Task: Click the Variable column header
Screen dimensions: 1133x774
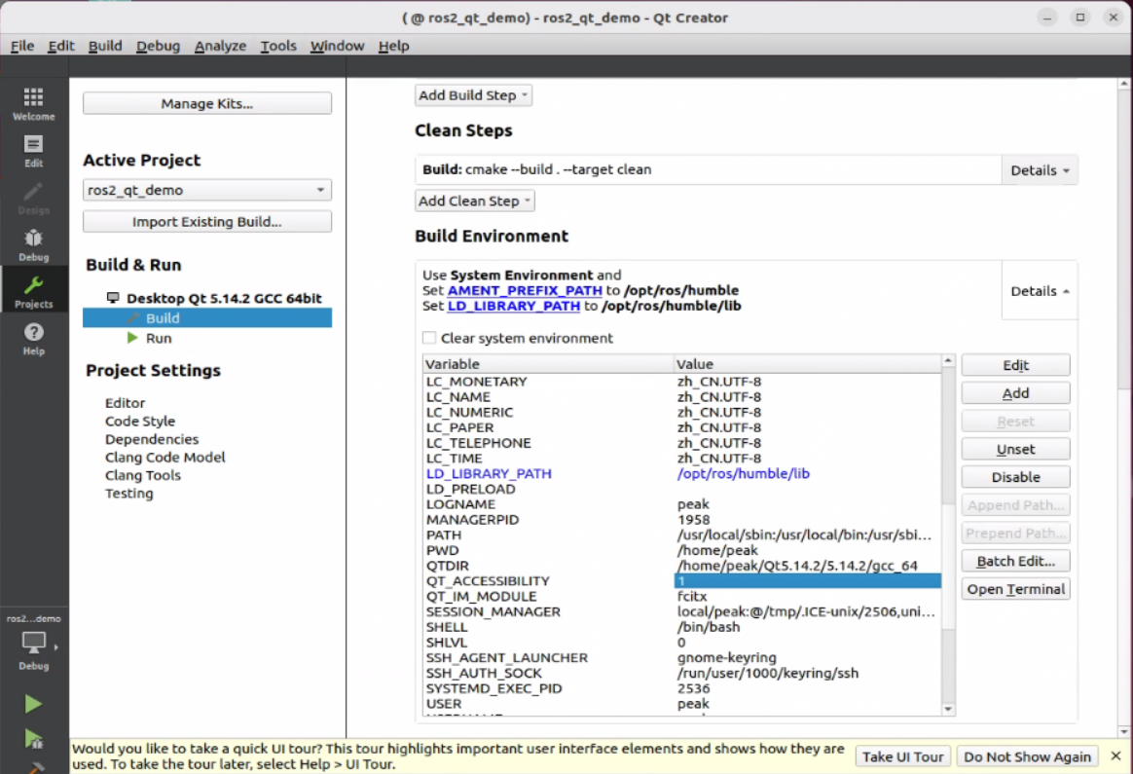Action: [548, 363]
